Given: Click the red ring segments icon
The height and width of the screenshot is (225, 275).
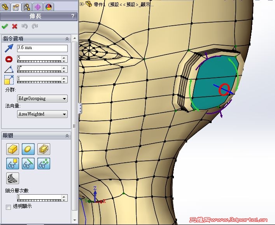Looking at the screenshot, I should point(9,59).
